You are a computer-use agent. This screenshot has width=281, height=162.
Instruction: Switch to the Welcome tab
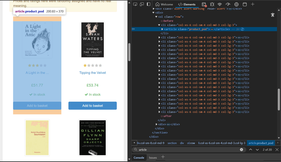click(164, 4)
